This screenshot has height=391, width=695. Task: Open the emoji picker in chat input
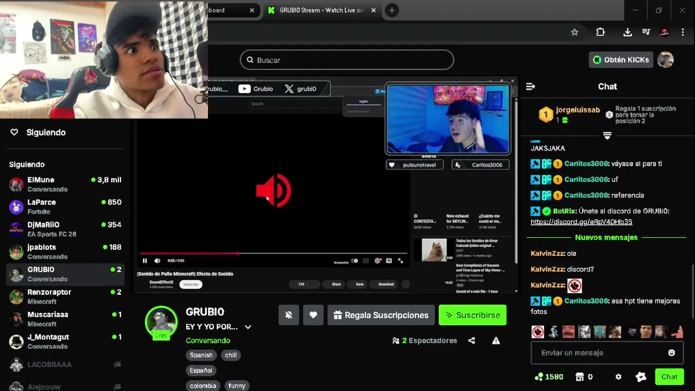coord(672,352)
